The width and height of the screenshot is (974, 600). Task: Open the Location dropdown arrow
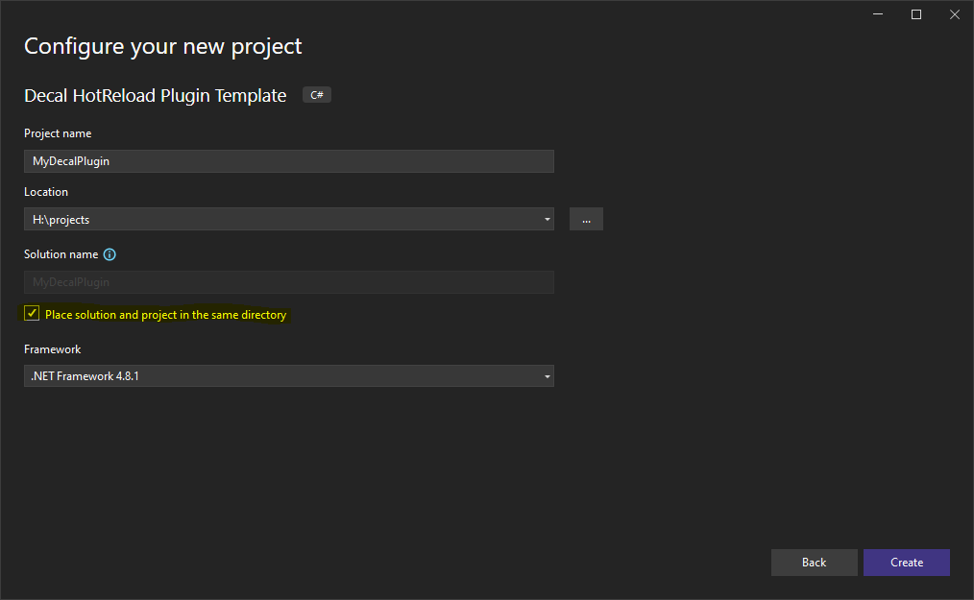click(x=548, y=219)
